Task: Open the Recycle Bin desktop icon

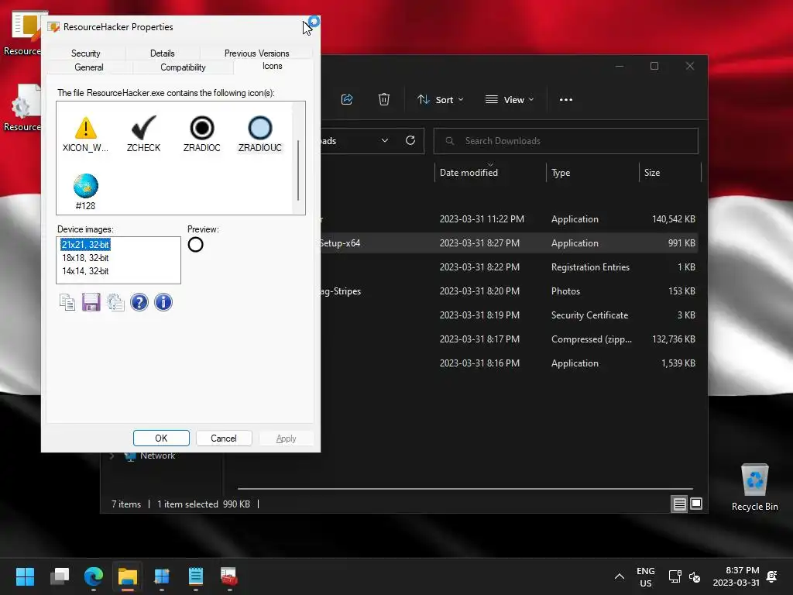Action: [754, 487]
